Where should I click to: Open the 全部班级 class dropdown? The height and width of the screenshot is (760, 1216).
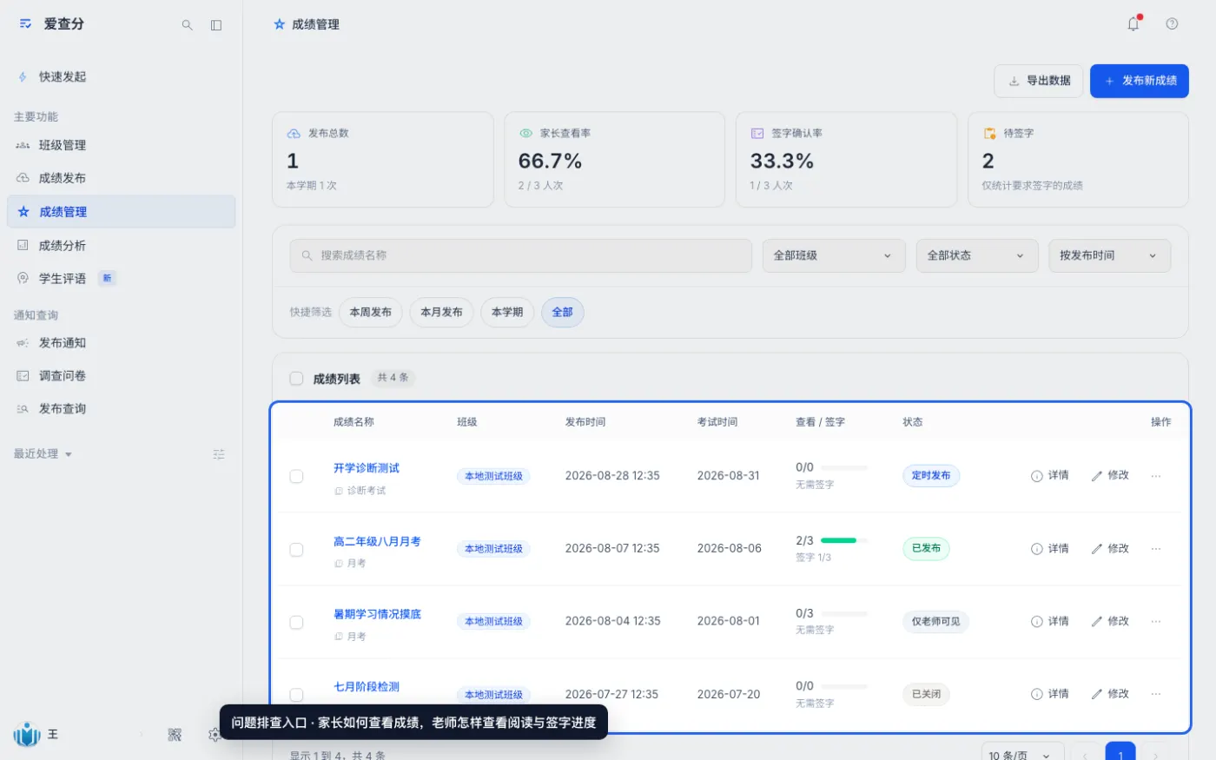coord(834,255)
